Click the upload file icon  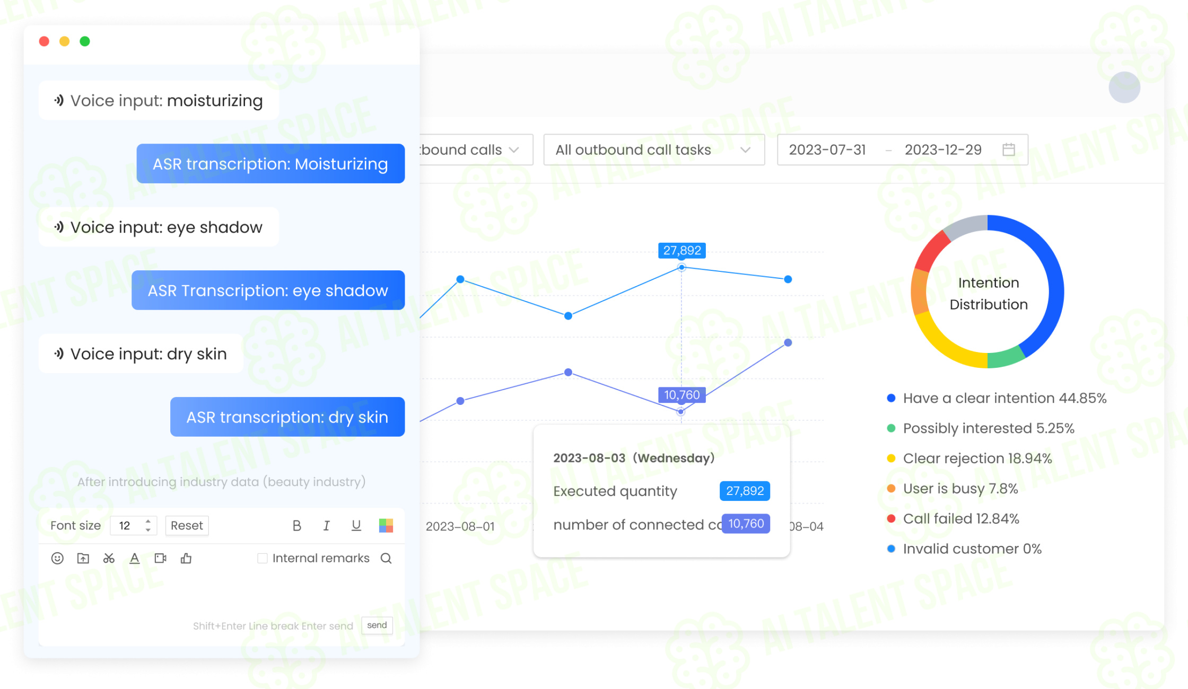click(83, 558)
